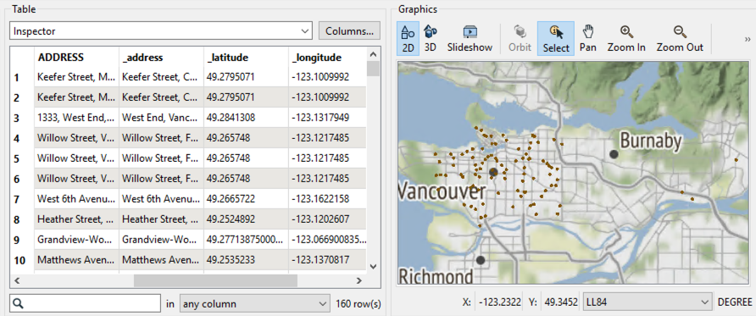
Task: Click the Orbit tool
Action: pos(520,38)
